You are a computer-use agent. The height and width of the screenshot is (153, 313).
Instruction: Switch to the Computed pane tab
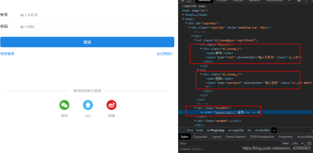(x=200, y=137)
